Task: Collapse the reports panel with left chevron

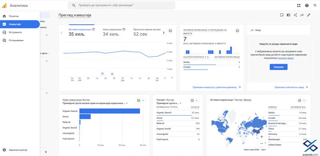Action: [x=46, y=152]
